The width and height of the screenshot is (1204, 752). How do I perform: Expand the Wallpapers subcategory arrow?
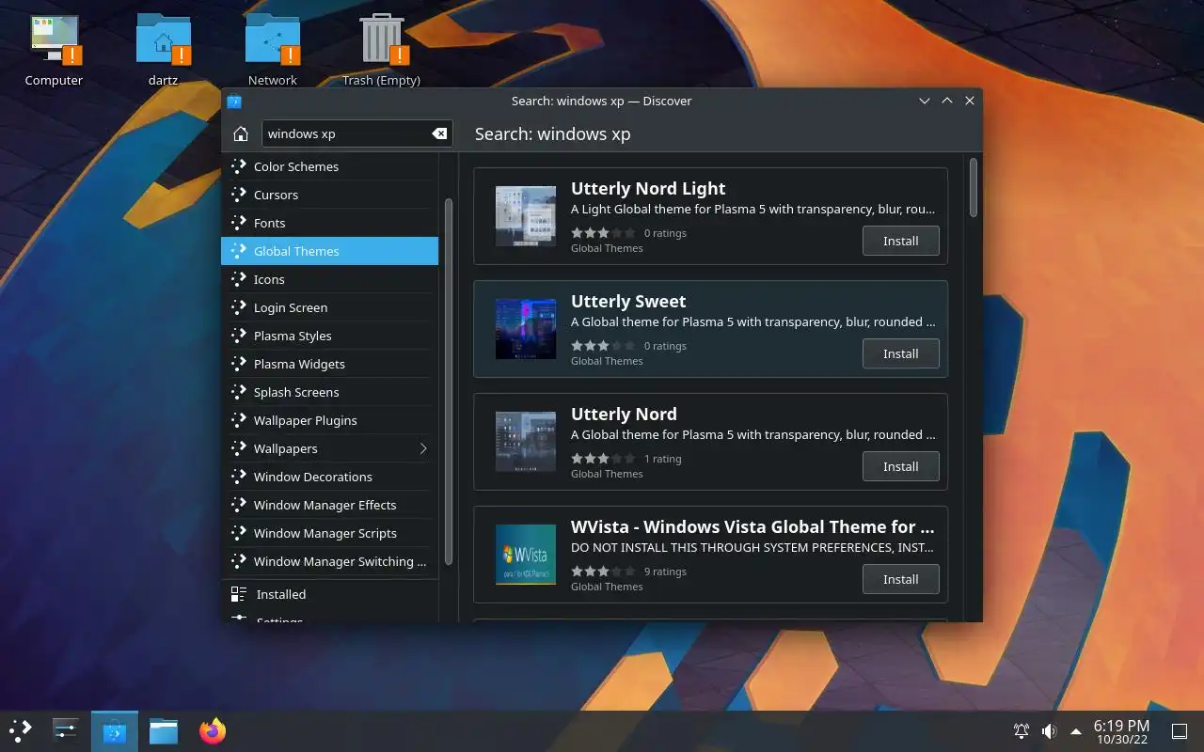click(x=423, y=448)
